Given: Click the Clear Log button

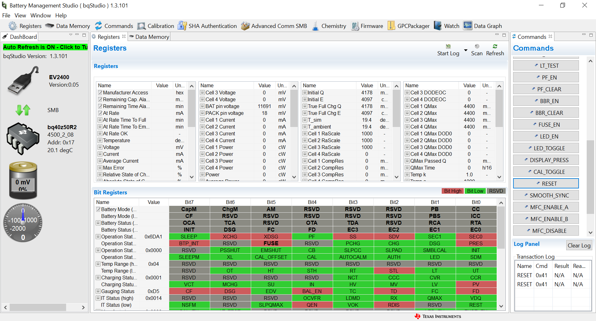Looking at the screenshot, I should (x=579, y=246).
